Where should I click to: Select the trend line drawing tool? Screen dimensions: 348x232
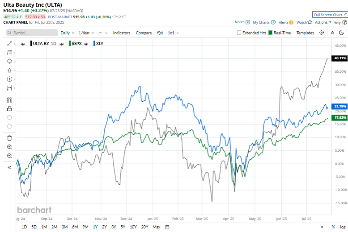pyautogui.click(x=9, y=43)
